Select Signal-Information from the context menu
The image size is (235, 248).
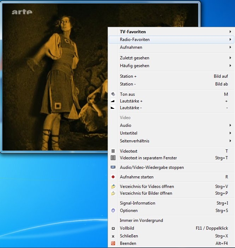click(x=137, y=203)
